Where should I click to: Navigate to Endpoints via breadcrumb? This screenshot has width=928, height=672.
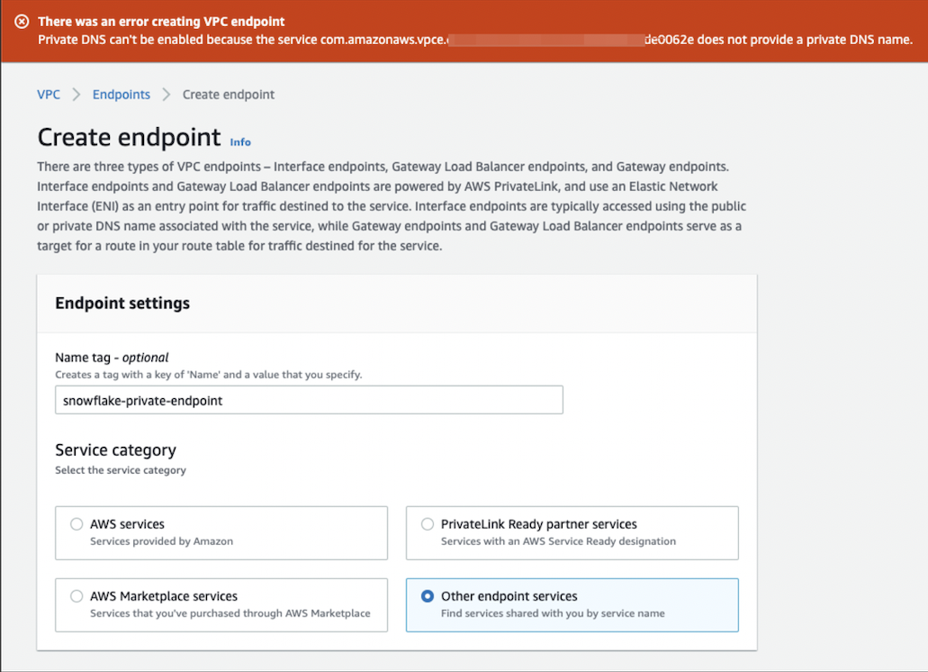[121, 94]
